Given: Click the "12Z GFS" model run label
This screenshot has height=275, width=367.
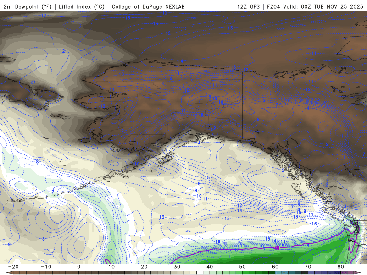Looking at the screenshot, I should pyautogui.click(x=248, y=6).
